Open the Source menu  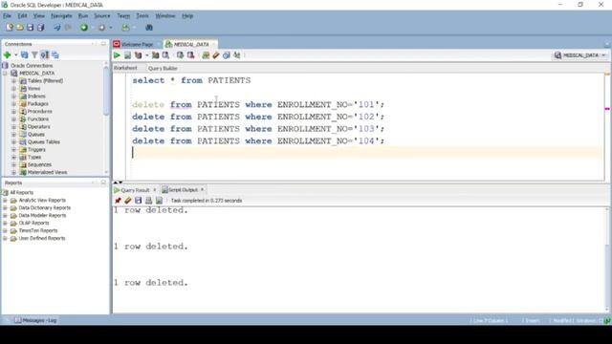pos(102,16)
